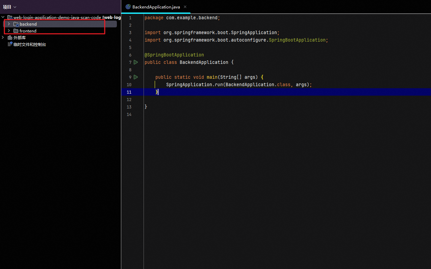This screenshot has height=269, width=431.
Task: Click the class keyword on line 7
Action: coord(170,62)
